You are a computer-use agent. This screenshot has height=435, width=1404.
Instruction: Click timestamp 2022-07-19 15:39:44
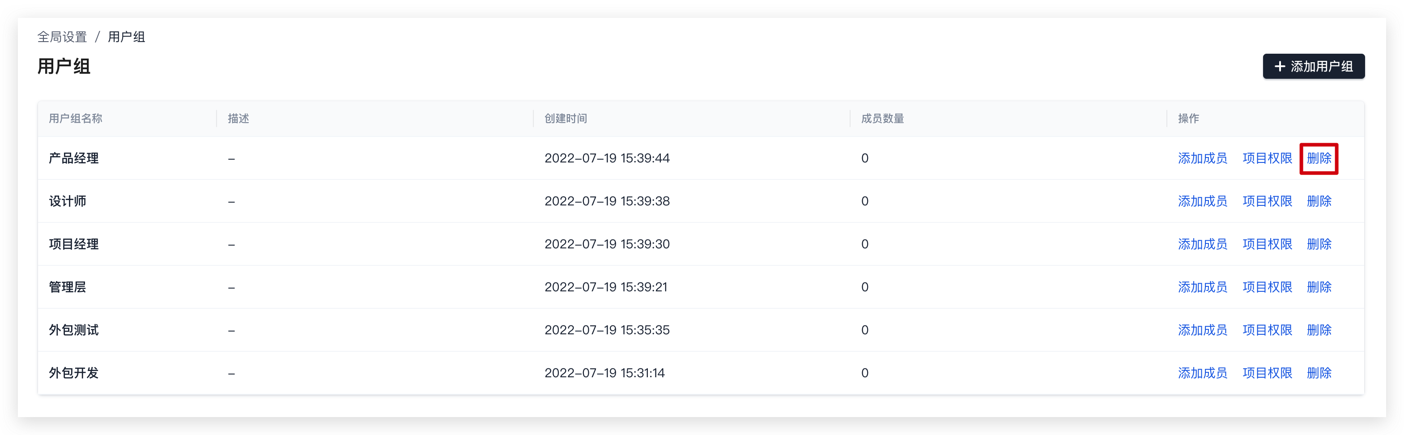(607, 158)
